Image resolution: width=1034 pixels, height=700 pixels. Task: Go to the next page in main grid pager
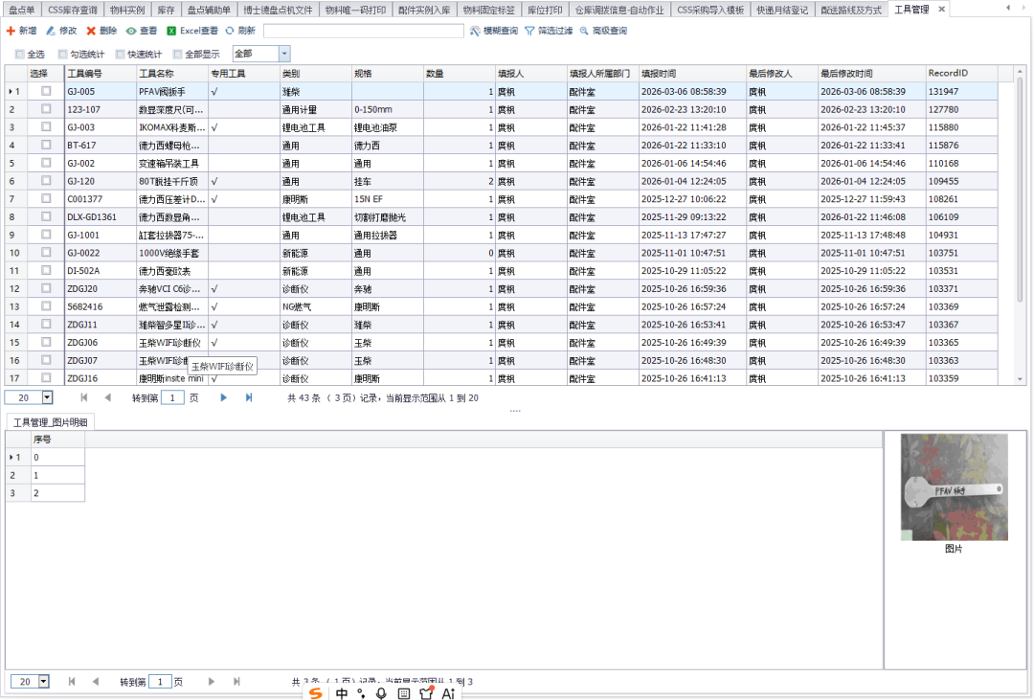tap(223, 397)
